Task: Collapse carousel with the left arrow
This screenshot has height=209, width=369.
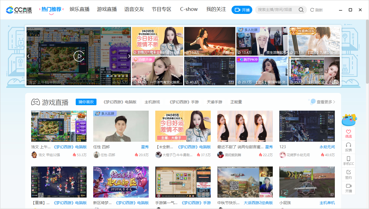Action: (x=28, y=56)
